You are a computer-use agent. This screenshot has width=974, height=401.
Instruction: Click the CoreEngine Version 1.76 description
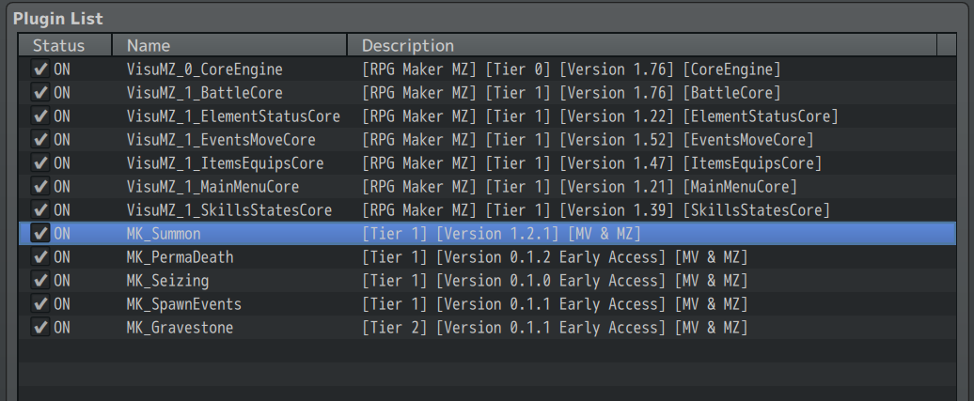(572, 69)
